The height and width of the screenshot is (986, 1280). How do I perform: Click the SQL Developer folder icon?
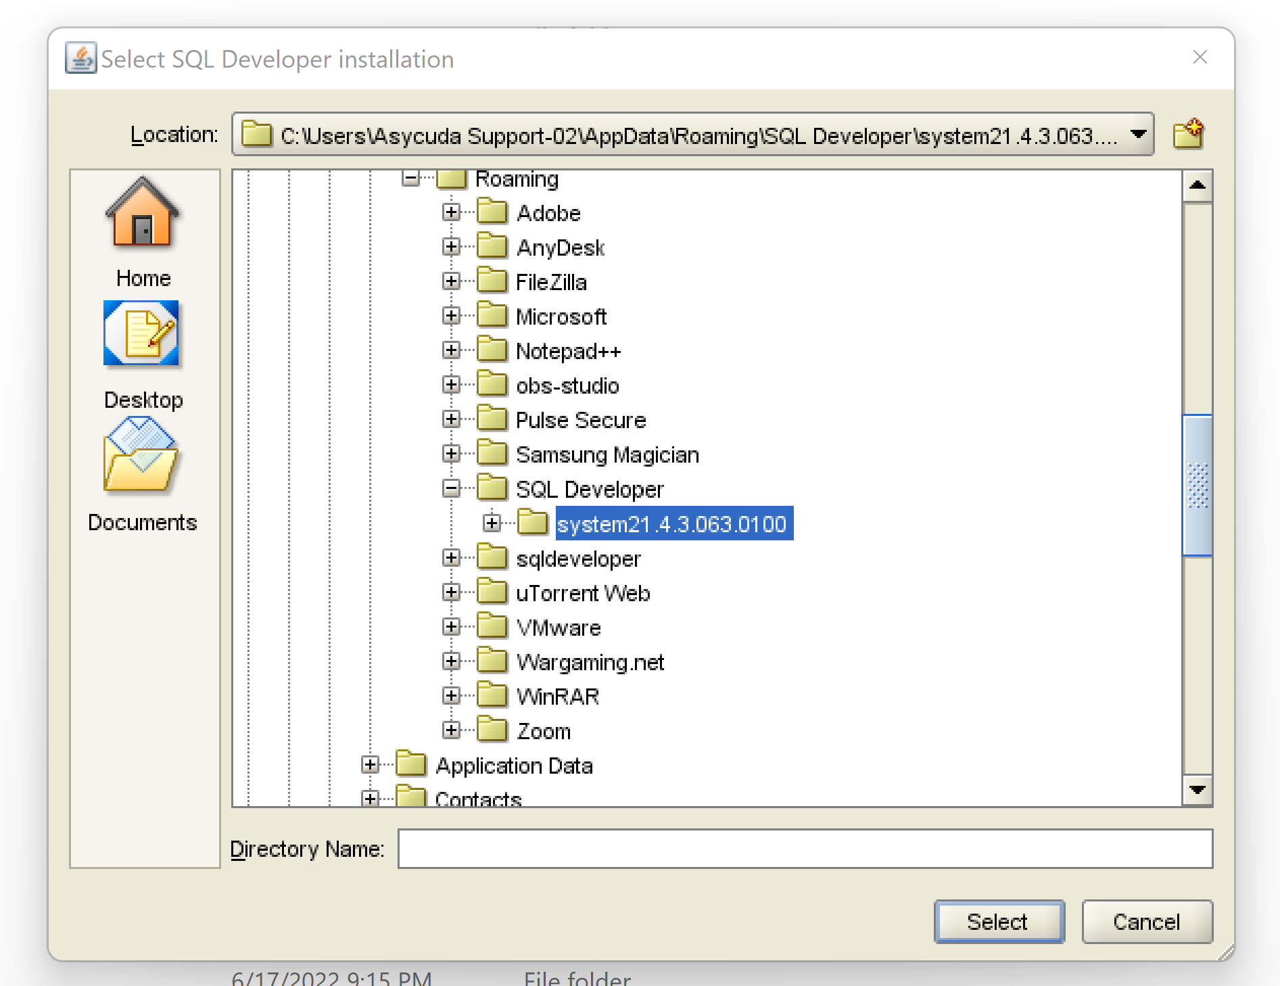coord(492,488)
